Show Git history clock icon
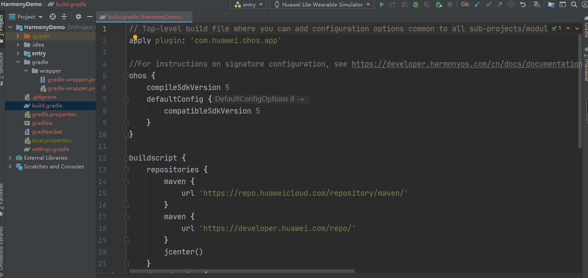 click(x=511, y=5)
